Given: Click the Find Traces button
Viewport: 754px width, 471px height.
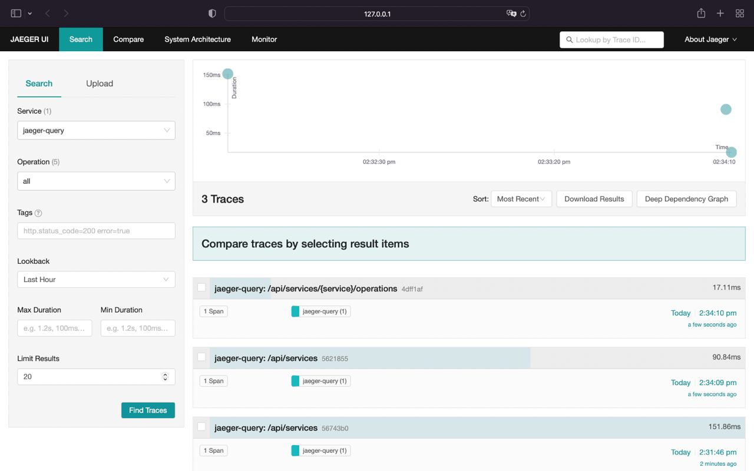Looking at the screenshot, I should (148, 410).
